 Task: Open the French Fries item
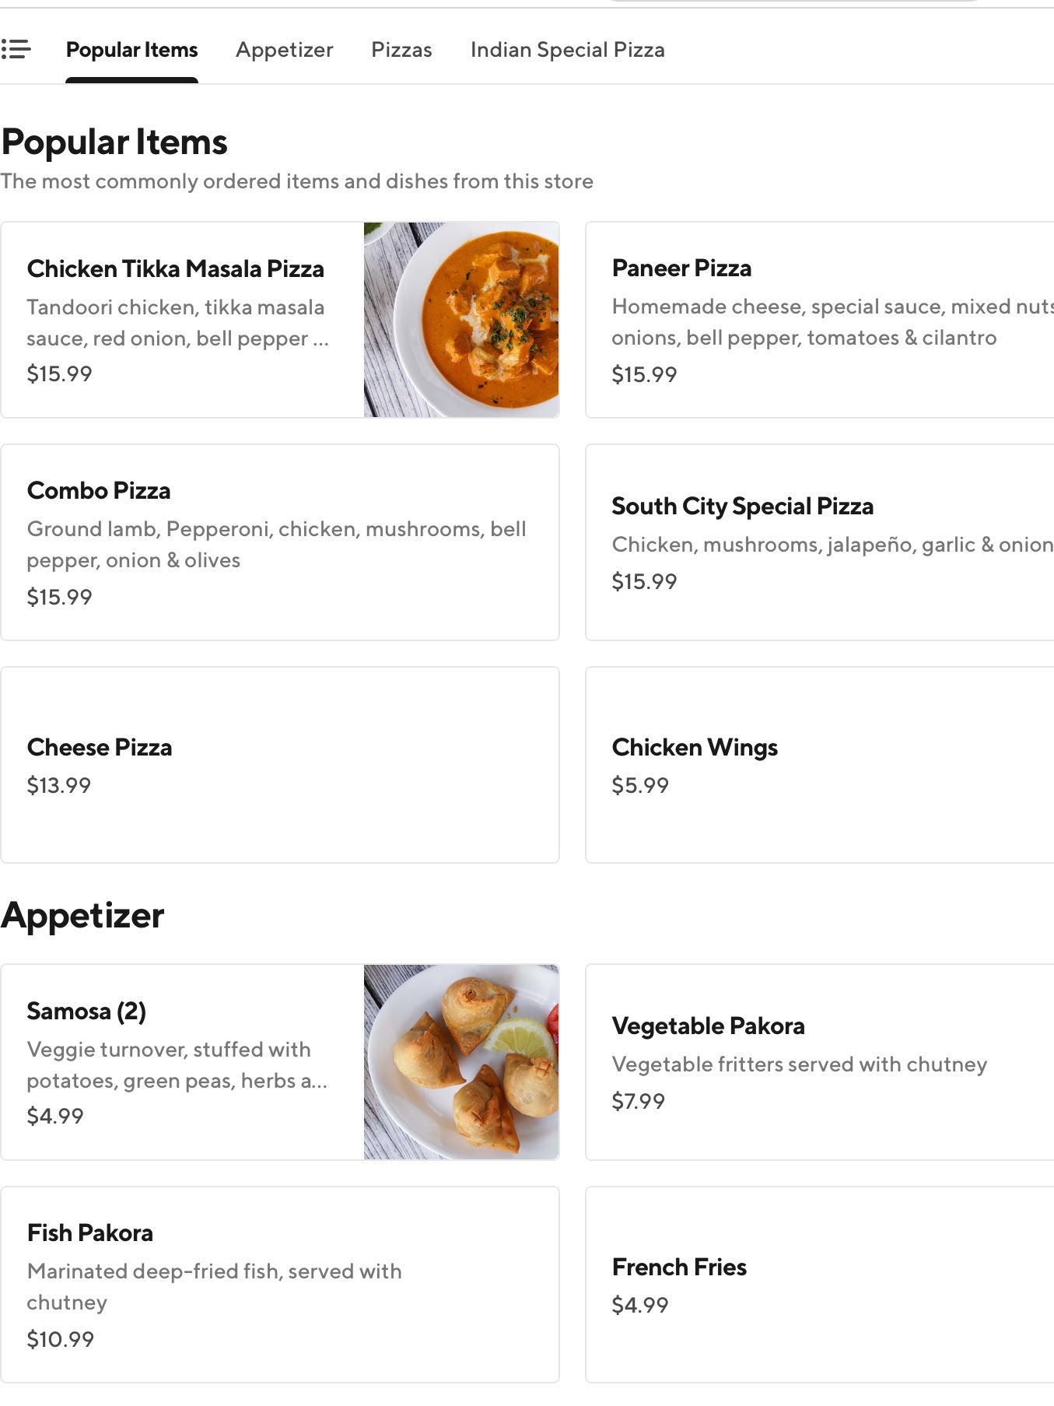[679, 1268]
